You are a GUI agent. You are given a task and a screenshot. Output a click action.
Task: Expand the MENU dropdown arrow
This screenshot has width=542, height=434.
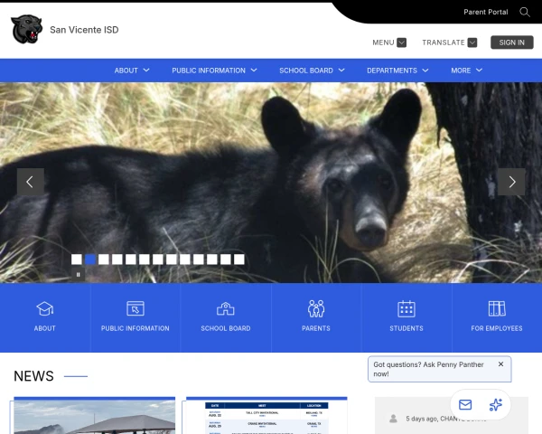[x=402, y=42]
